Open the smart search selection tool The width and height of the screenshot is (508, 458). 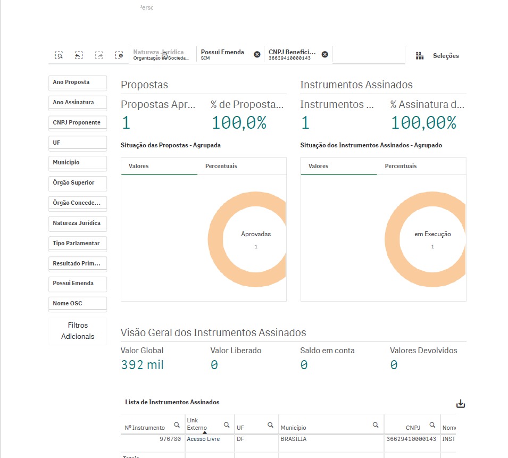point(59,55)
